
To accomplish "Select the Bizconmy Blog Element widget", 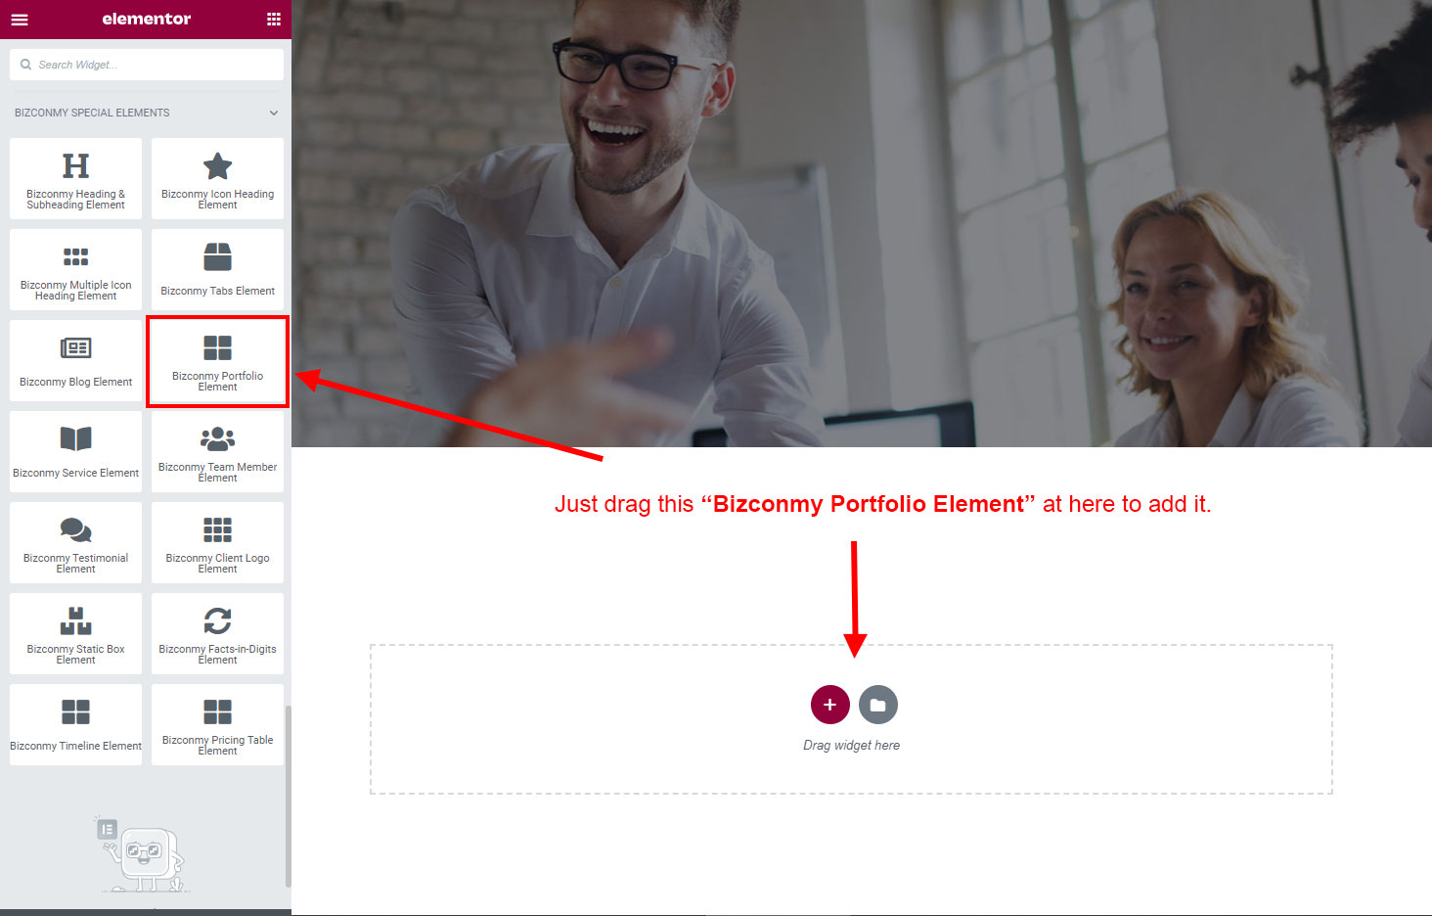I will (x=75, y=361).
